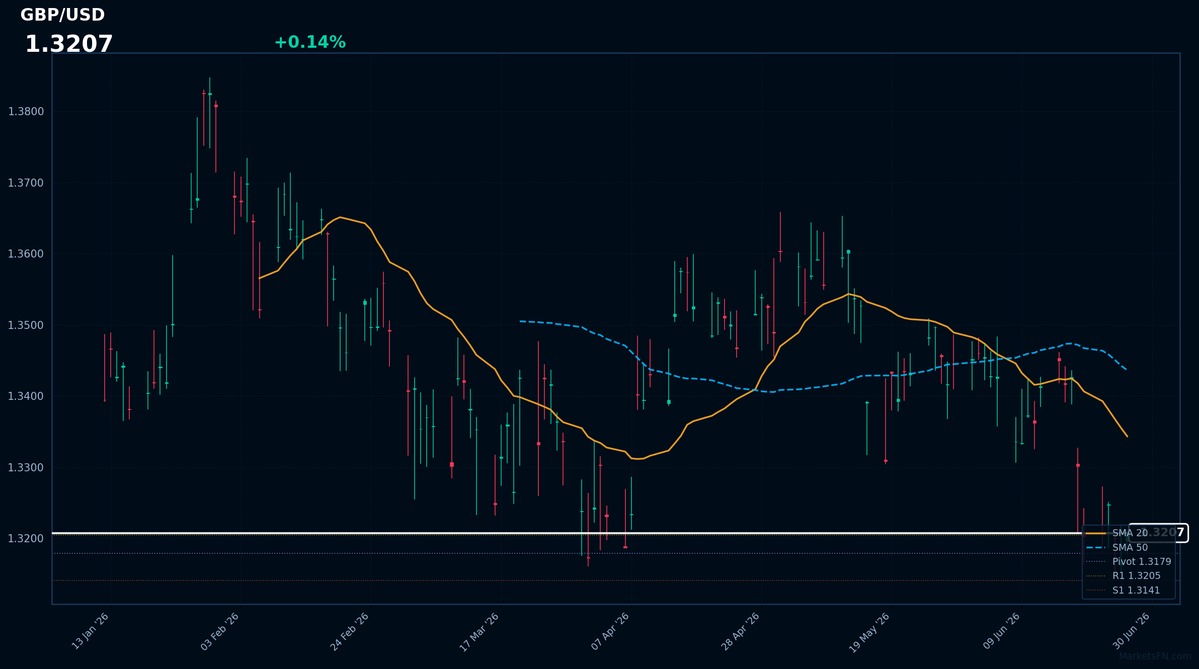Click the 30 Jun '26 date label

coord(1132,631)
